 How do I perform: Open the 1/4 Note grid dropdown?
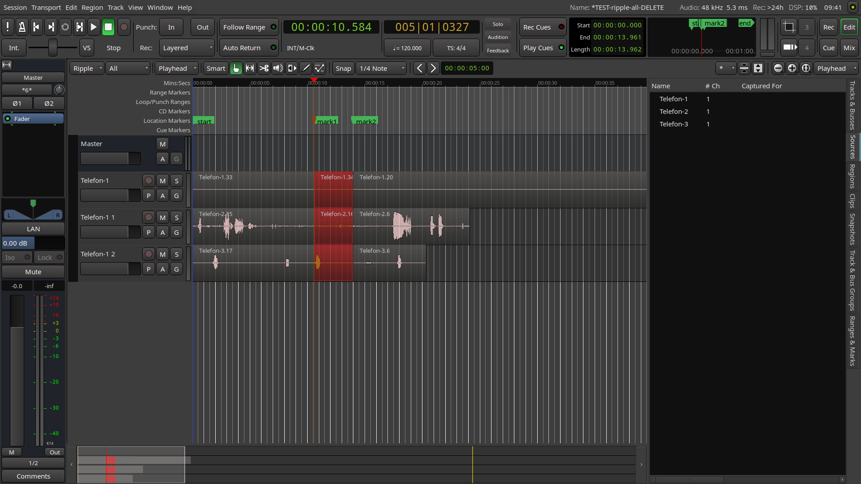[382, 68]
